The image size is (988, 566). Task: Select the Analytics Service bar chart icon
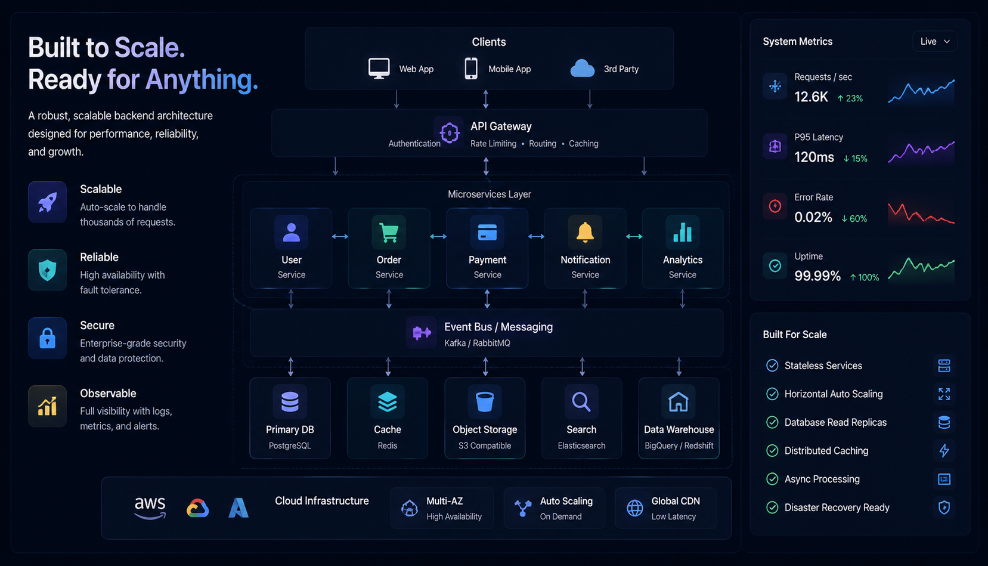tap(682, 232)
